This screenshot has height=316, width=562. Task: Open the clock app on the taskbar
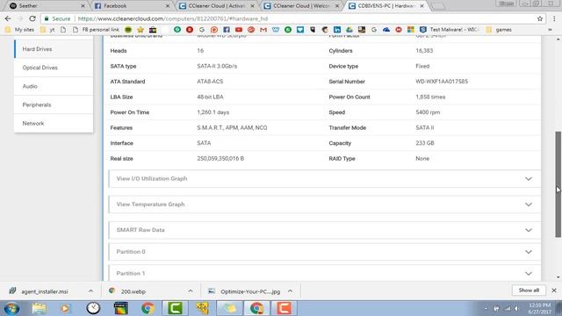(x=93, y=308)
